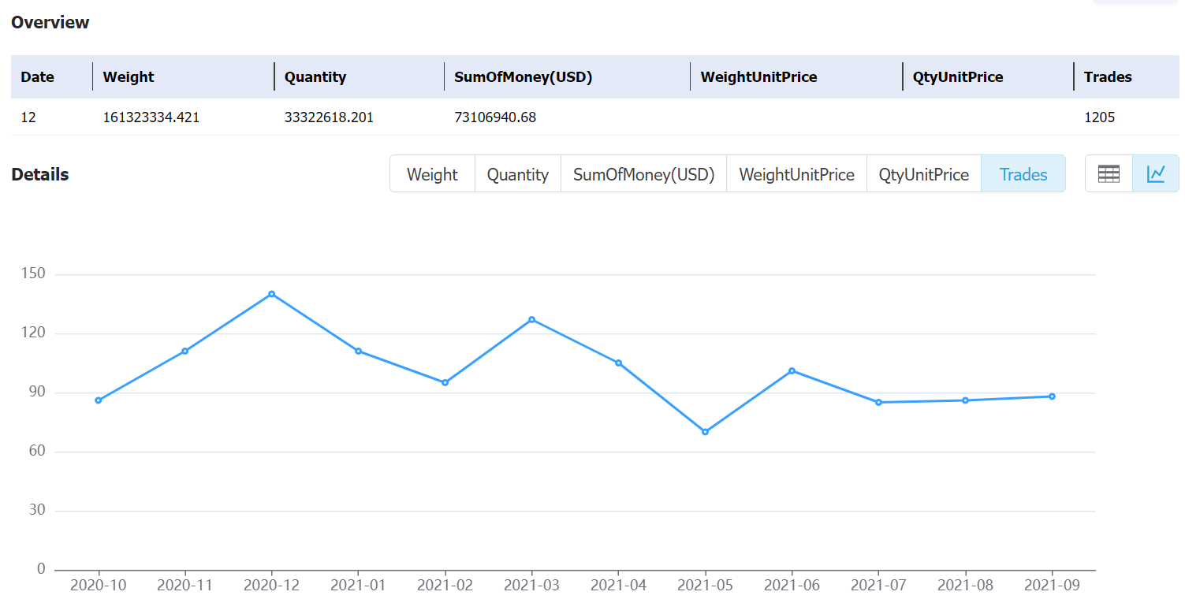Click the 2021-03 x-axis label
The image size is (1185, 599).
532,586
